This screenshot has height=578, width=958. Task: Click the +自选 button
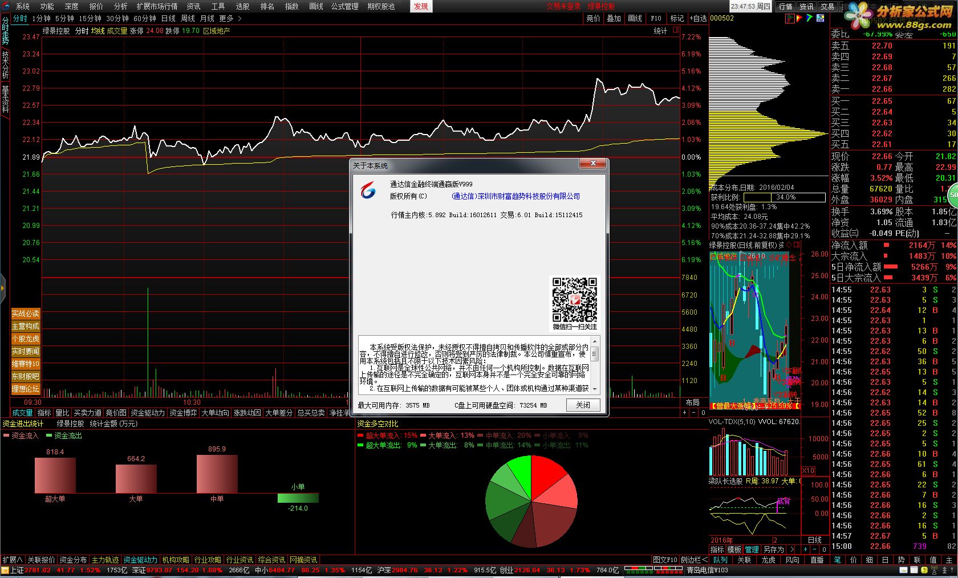(698, 18)
